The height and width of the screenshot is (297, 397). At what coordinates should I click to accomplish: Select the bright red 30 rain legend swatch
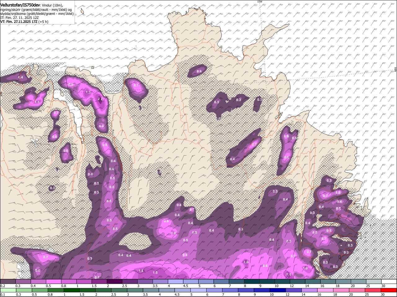[x=389, y=290]
